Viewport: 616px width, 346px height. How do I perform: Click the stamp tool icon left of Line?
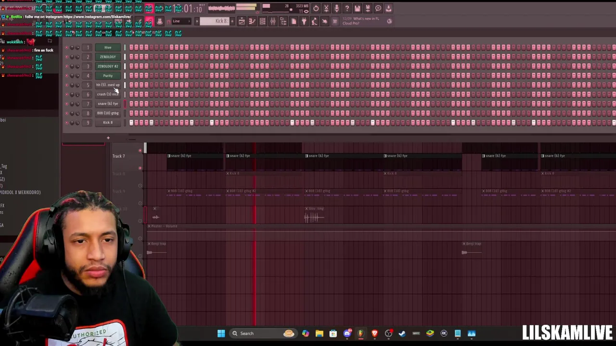coord(160,21)
